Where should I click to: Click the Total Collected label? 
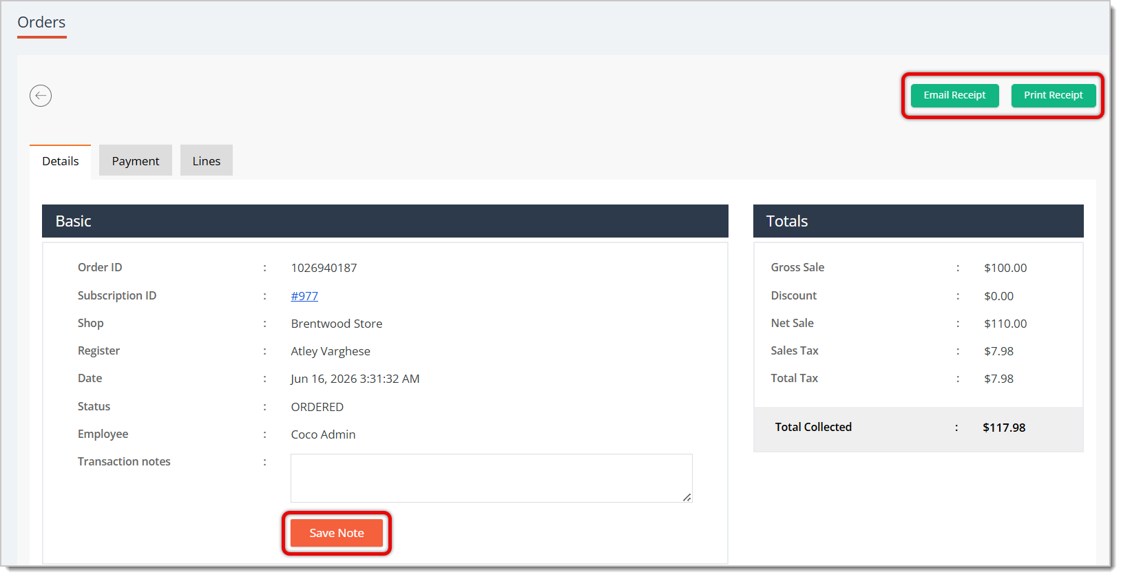click(813, 427)
